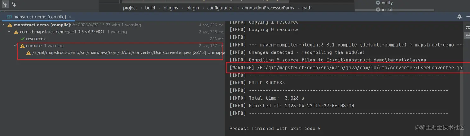Image resolution: width=470 pixels, height=136 pixels.
Task: Collapse the compile warning node
Action: pyautogui.click(x=16, y=46)
